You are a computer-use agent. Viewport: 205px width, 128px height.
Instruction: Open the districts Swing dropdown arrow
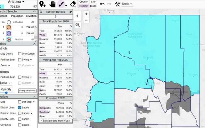click(x=31, y=60)
